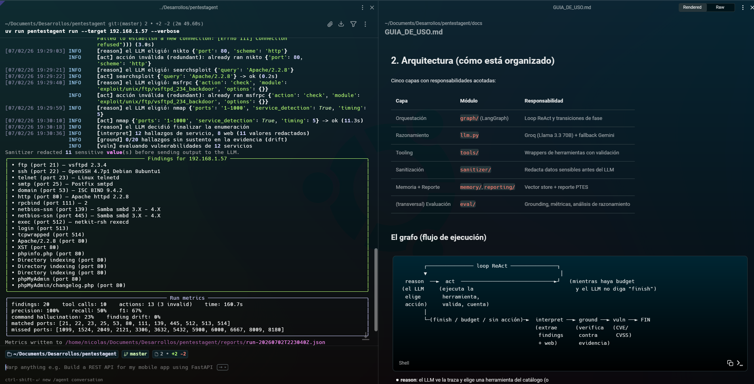Select the GUIA_DE_USO.md pane title
The height and width of the screenshot is (384, 754).
pyautogui.click(x=572, y=8)
